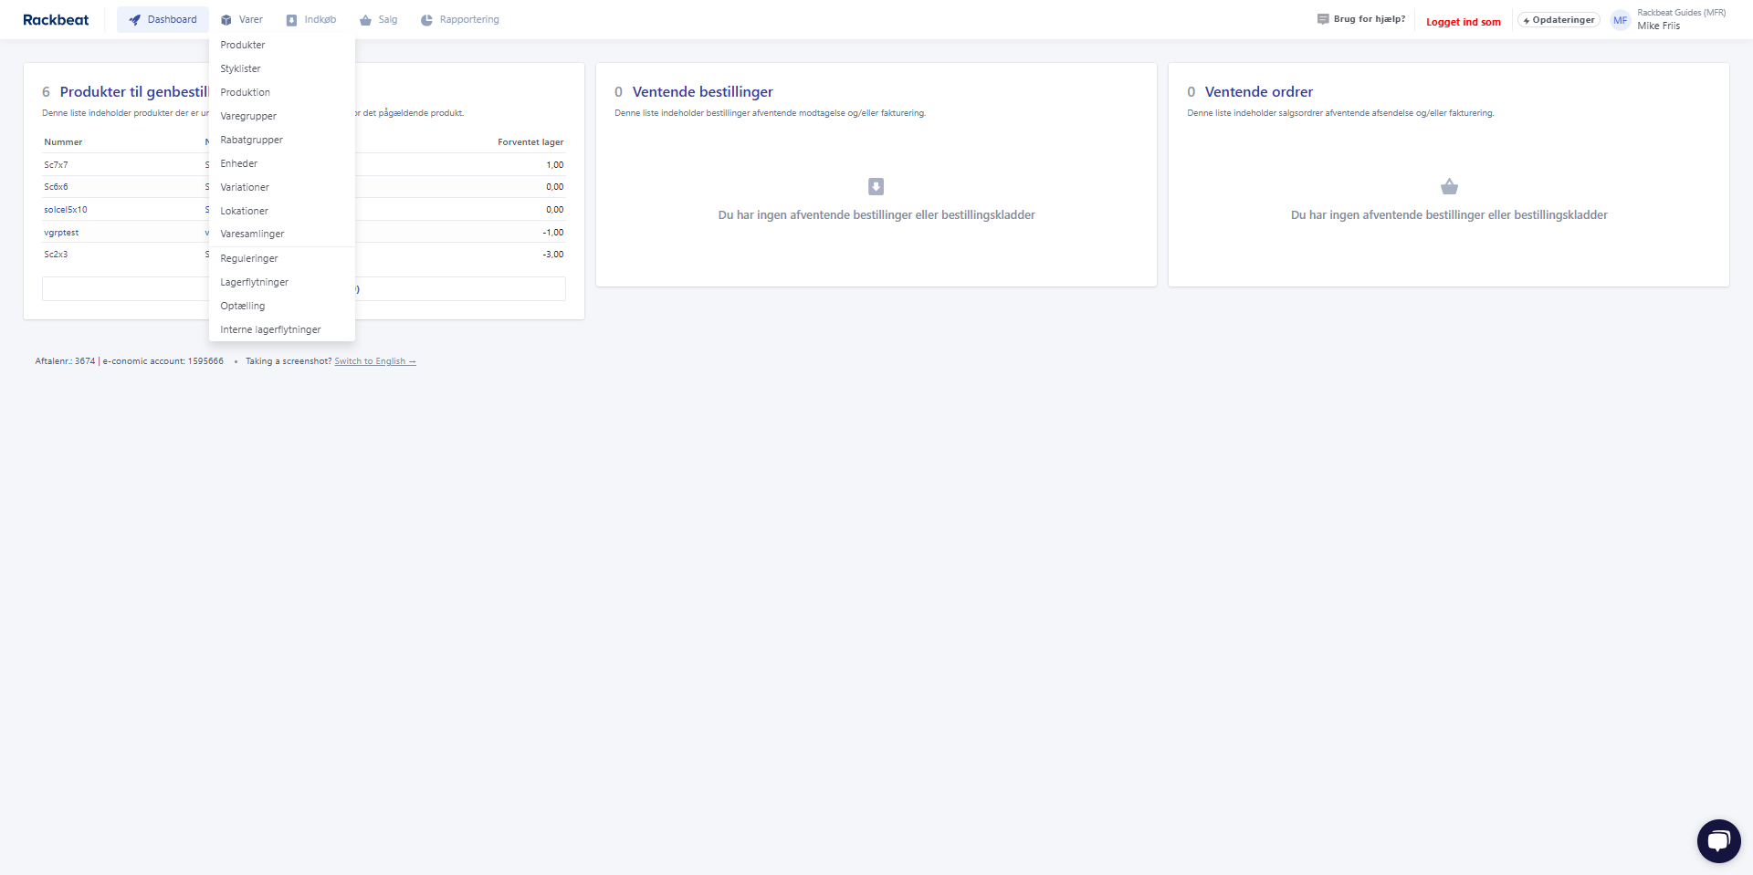The width and height of the screenshot is (1753, 875).
Task: Choose Produktion in the dropdown
Action: coord(282,92)
